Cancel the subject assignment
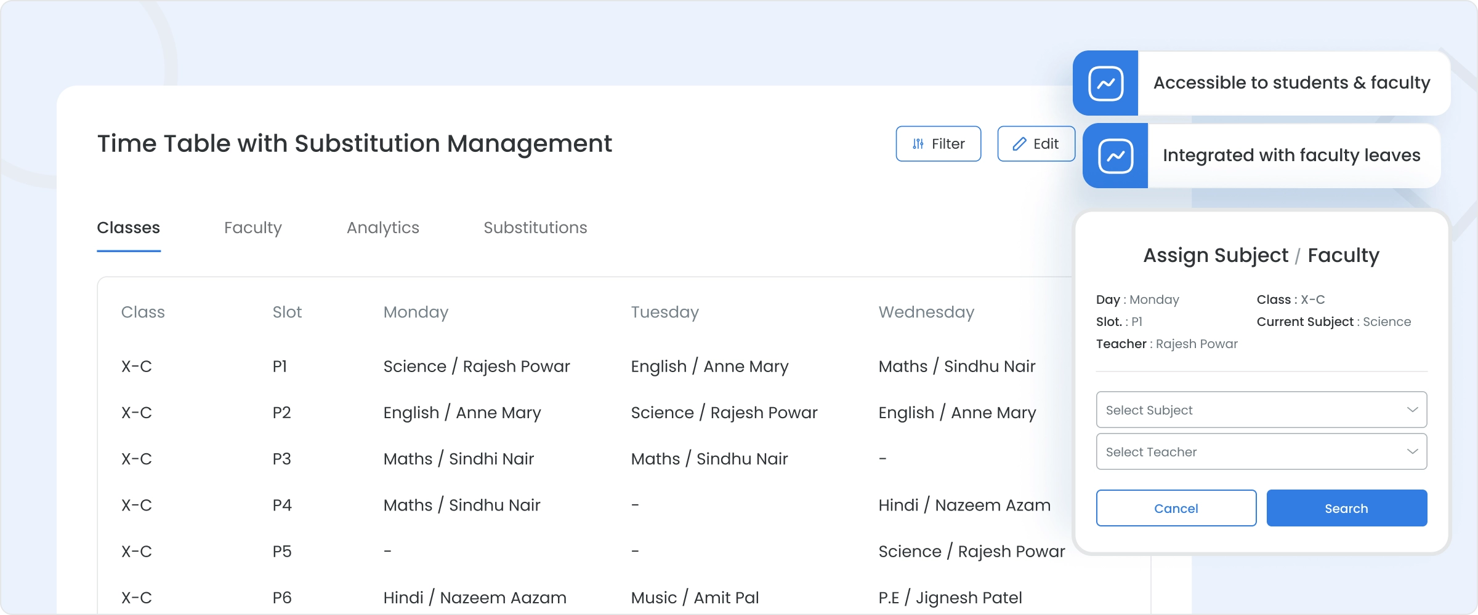 [x=1176, y=508]
